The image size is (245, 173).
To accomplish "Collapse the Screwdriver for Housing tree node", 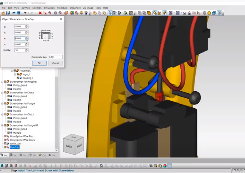I will [2, 82].
